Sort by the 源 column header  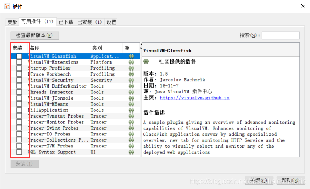coord(131,48)
